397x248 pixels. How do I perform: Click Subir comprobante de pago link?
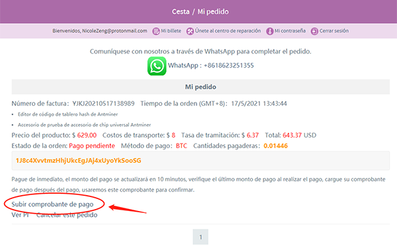(52, 204)
